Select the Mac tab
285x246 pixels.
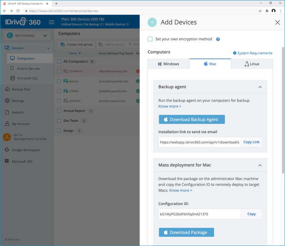tap(210, 64)
